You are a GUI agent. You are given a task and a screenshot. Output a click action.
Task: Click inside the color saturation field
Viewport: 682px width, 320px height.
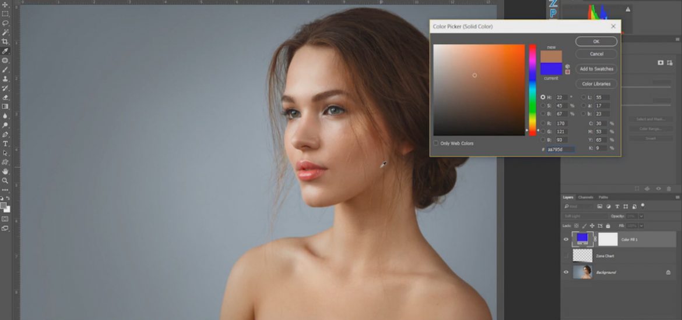pyautogui.click(x=479, y=90)
